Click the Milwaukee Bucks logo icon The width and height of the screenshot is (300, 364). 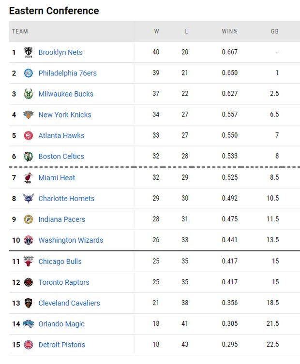29,94
